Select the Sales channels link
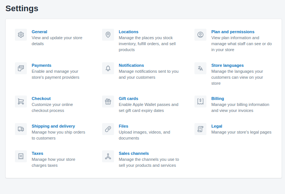 134,153
